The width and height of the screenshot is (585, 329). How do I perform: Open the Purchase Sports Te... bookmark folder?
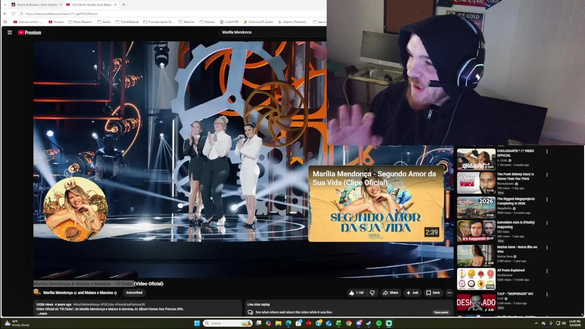pyautogui.click(x=158, y=22)
